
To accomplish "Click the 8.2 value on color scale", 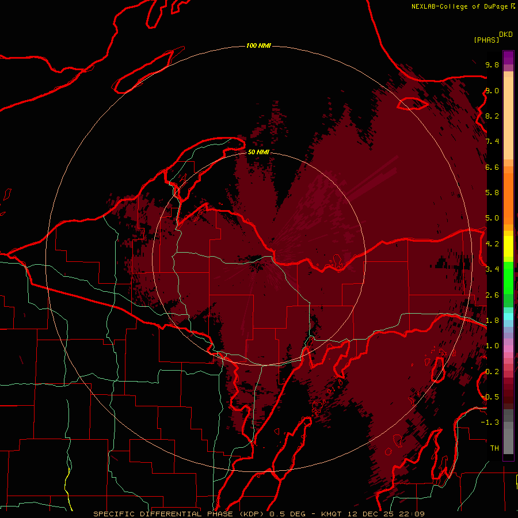I will click(492, 116).
